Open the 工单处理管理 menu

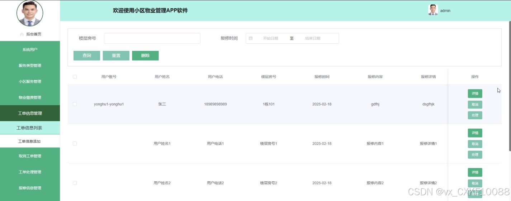coord(30,172)
